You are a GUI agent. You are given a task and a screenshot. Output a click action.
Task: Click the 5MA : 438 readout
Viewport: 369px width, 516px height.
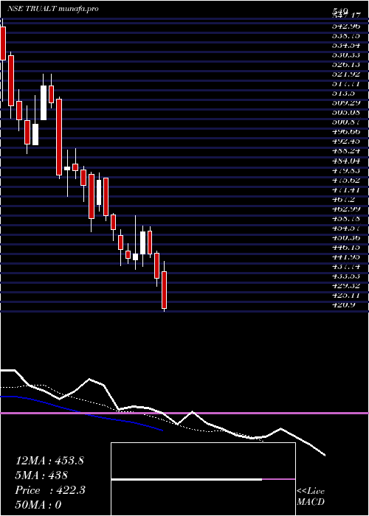[x=41, y=475]
